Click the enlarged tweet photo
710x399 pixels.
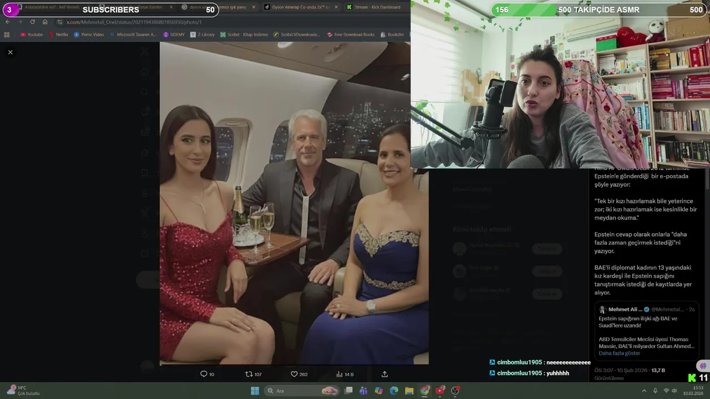click(294, 203)
